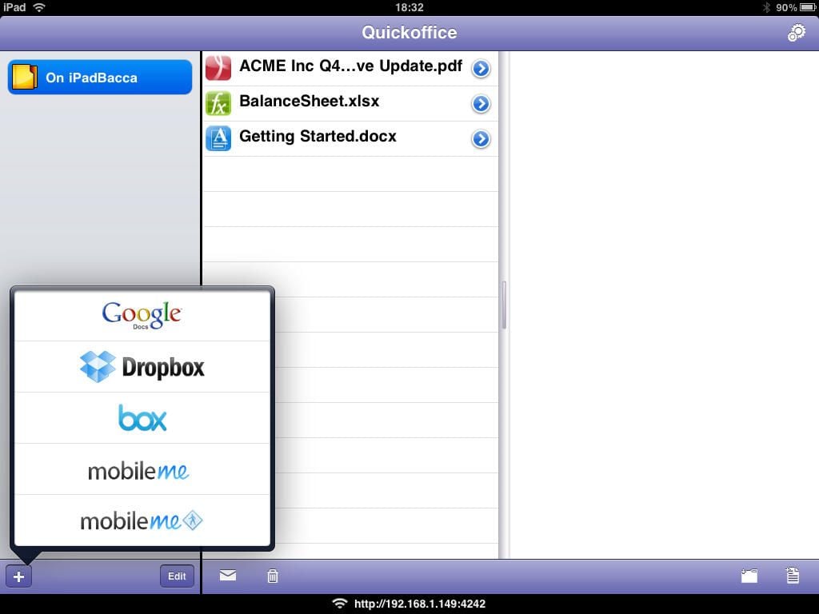819x614 pixels.
Task: Show details arrow for Getting Started.docx
Action: [481, 139]
